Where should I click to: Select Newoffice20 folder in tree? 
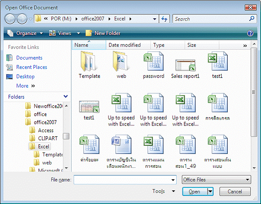(44, 106)
